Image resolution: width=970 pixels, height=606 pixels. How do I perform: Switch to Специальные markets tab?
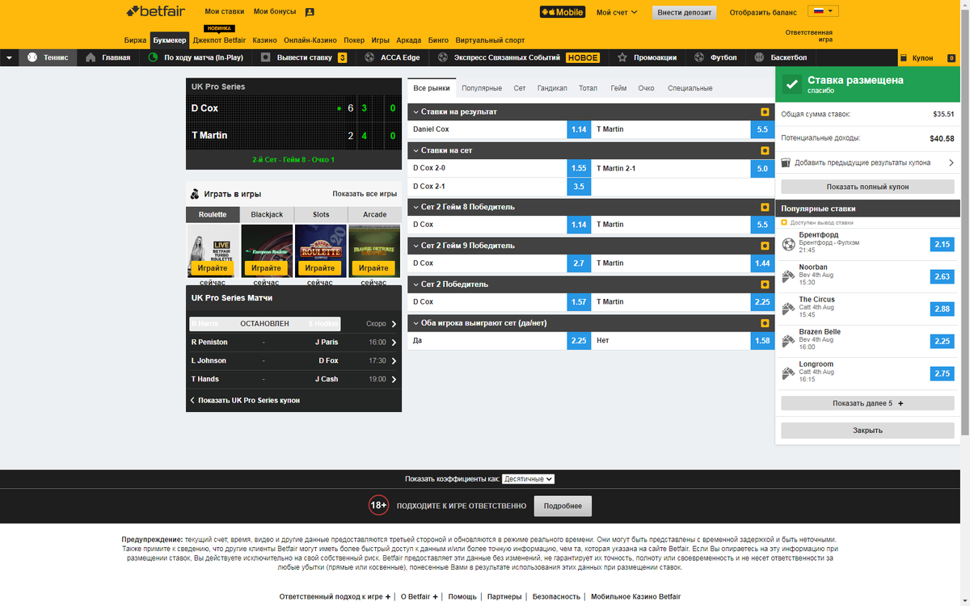(690, 88)
